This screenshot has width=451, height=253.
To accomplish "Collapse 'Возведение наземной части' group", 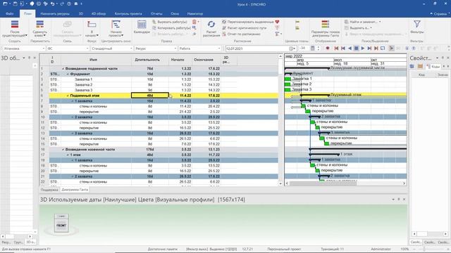I will [63, 150].
